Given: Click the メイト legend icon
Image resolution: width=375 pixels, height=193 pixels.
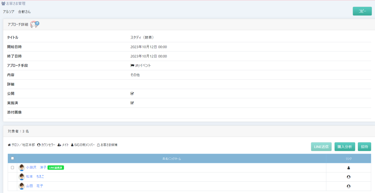Looking at the screenshot, I should coord(59,145).
